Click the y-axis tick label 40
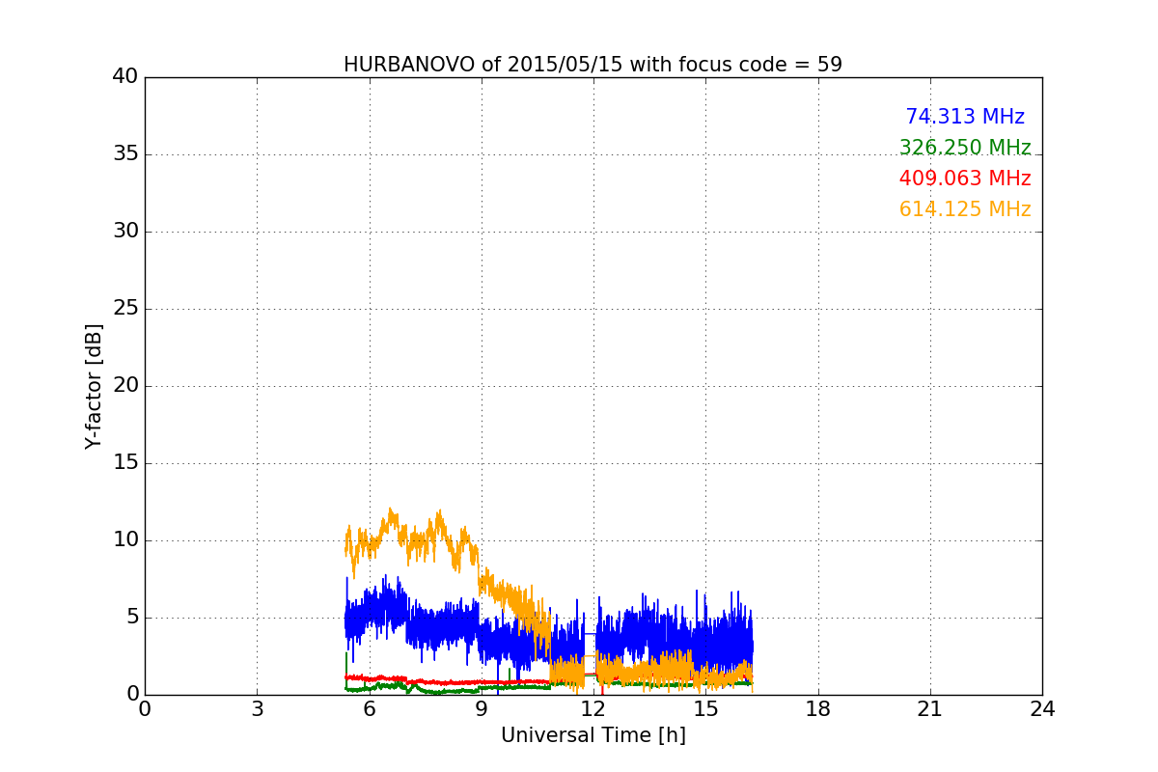Screen dimensions: 1158x772 tap(125, 76)
